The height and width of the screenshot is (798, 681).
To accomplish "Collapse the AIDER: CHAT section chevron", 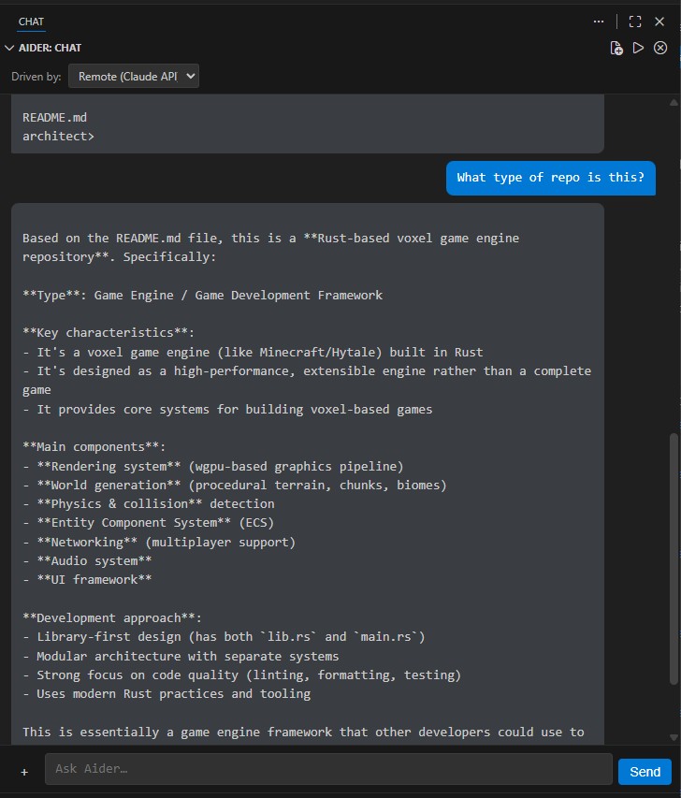I will click(9, 47).
